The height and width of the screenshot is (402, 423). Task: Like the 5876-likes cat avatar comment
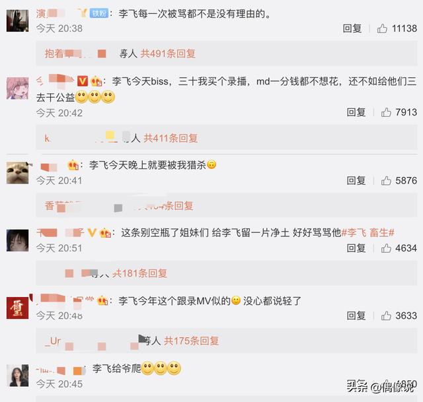coord(386,180)
